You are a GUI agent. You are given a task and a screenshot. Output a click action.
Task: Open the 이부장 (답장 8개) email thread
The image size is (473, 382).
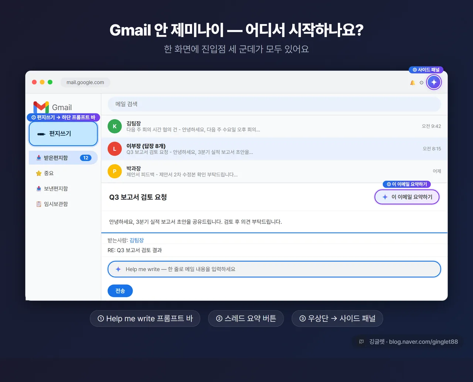coord(274,149)
